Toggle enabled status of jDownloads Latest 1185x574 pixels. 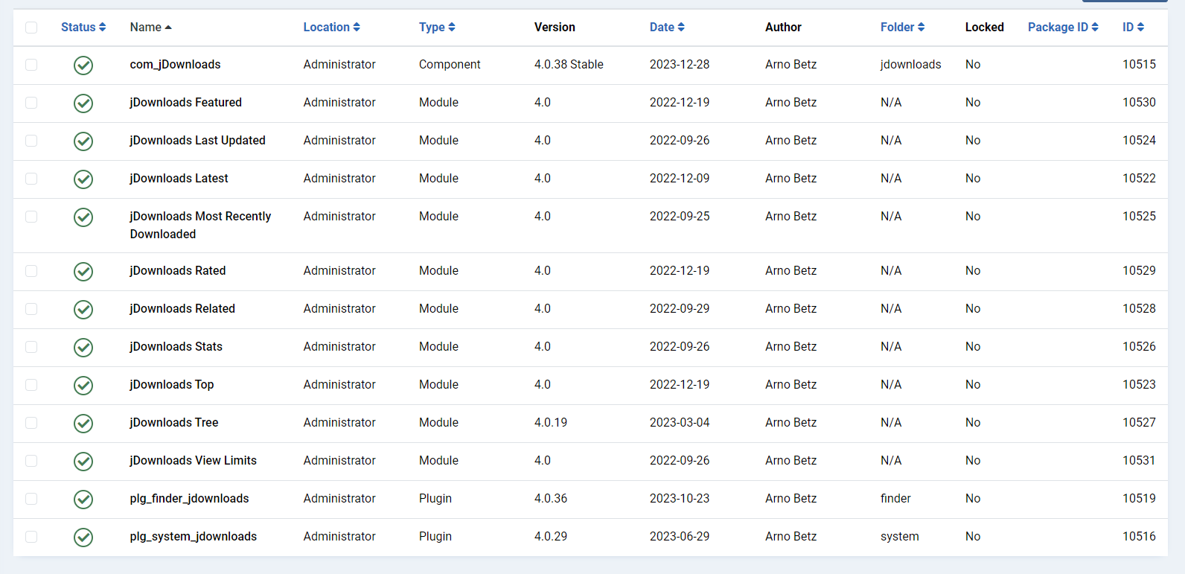click(83, 179)
